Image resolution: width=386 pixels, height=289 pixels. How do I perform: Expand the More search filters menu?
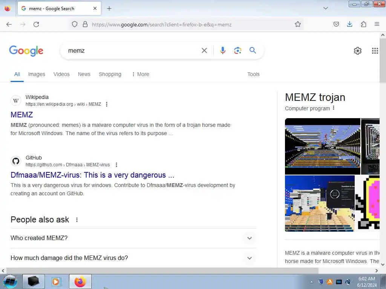pos(141,74)
